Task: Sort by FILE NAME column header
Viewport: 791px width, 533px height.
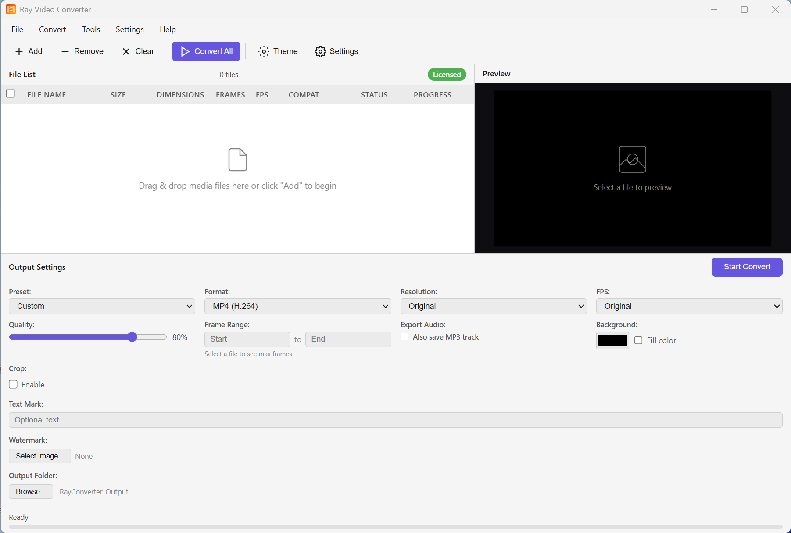Action: point(47,95)
